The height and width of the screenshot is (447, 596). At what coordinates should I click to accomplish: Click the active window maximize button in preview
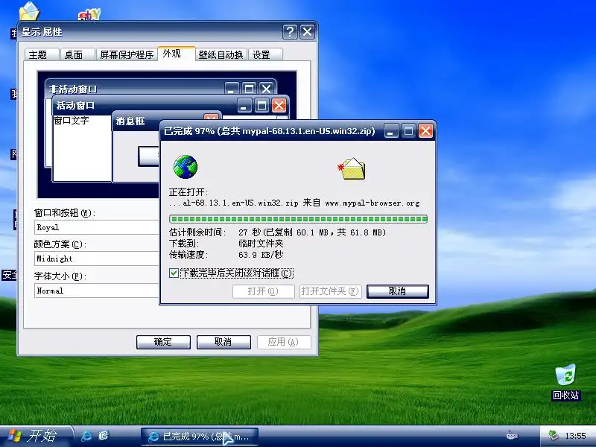(x=261, y=106)
